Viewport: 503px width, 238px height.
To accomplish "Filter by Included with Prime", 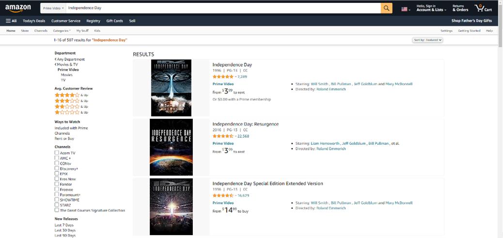I will (x=71, y=128).
